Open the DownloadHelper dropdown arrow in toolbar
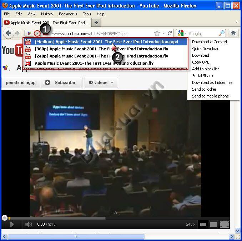 click(x=37, y=33)
